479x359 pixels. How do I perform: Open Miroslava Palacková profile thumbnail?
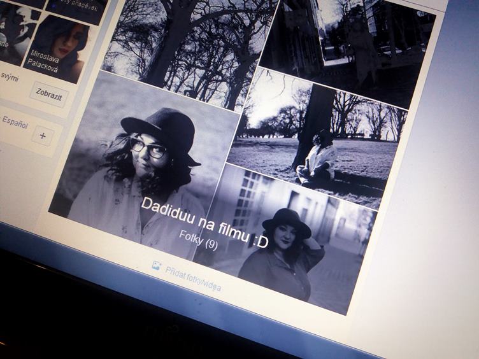click(x=57, y=50)
